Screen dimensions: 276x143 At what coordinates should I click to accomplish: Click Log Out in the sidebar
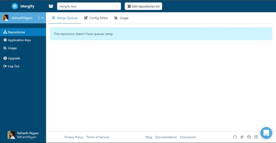[x=23, y=66]
